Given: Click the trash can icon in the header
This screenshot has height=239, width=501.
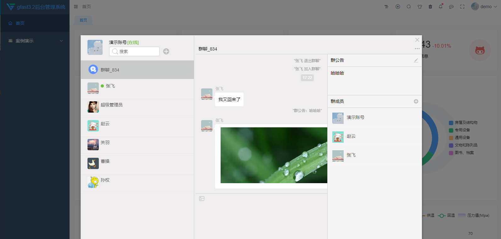Looking at the screenshot, I should [431, 7].
